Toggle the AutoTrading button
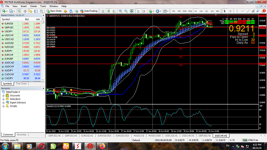 pyautogui.click(x=89, y=11)
